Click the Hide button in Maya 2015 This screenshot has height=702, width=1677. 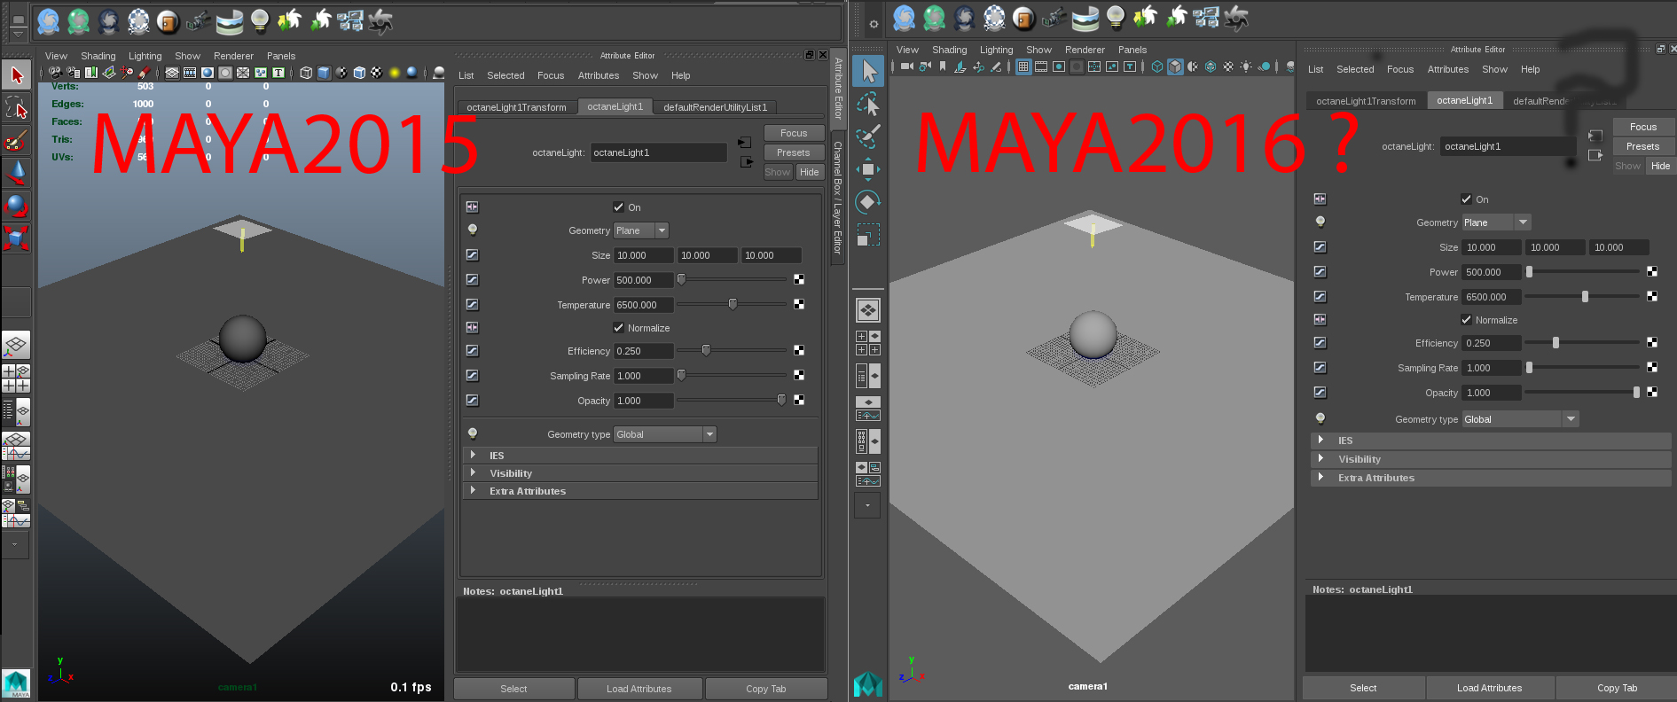[809, 172]
